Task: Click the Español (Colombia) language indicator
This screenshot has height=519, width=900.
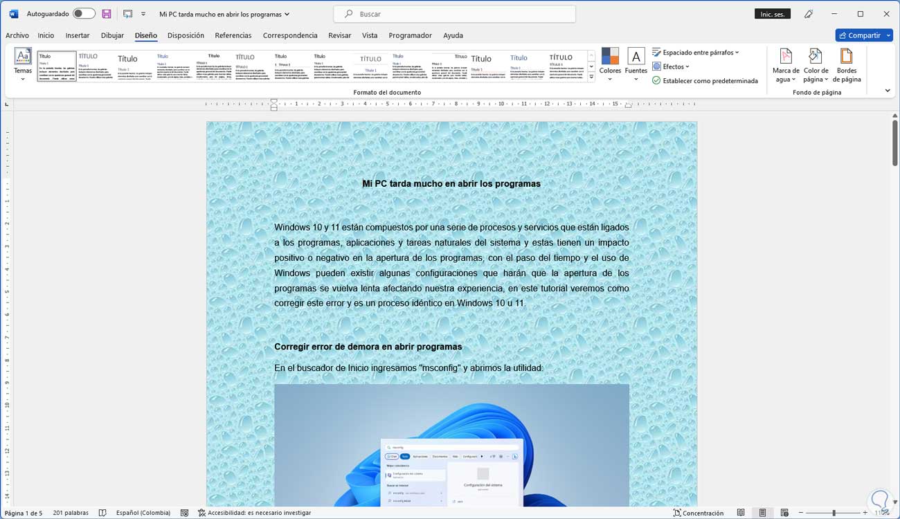Action: pos(143,513)
